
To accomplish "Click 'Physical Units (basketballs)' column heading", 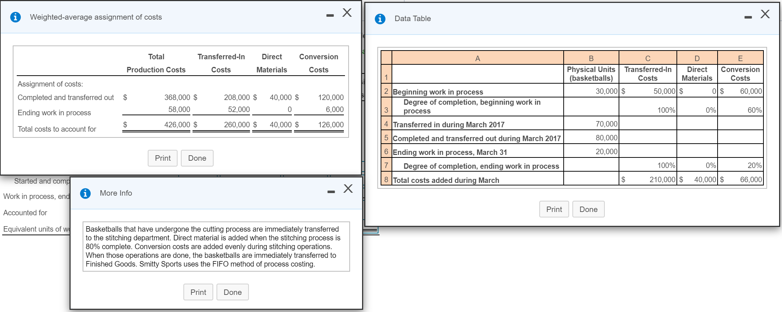I will click(x=591, y=74).
